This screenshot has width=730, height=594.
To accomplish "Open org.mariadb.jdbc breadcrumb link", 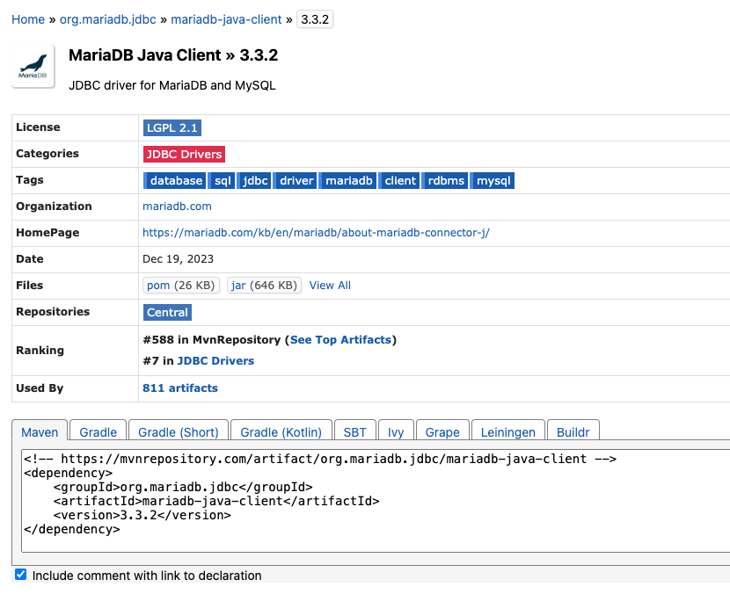I will 107,19.
